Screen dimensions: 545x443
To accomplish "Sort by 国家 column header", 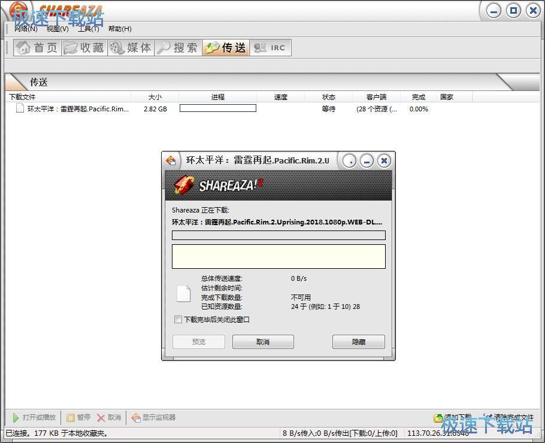I will pos(454,97).
